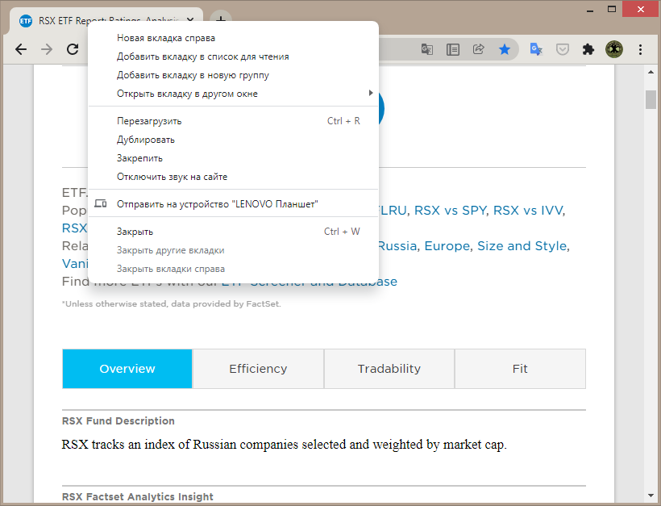Image resolution: width=661 pixels, height=506 pixels.
Task: Click the share page icon
Action: (x=479, y=49)
